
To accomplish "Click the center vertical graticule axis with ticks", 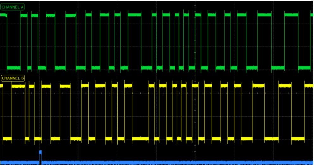I will click(x=195, y=82).
